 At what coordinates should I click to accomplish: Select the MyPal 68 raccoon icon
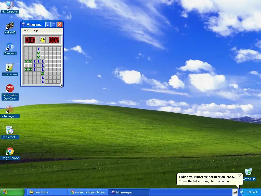click(10, 28)
